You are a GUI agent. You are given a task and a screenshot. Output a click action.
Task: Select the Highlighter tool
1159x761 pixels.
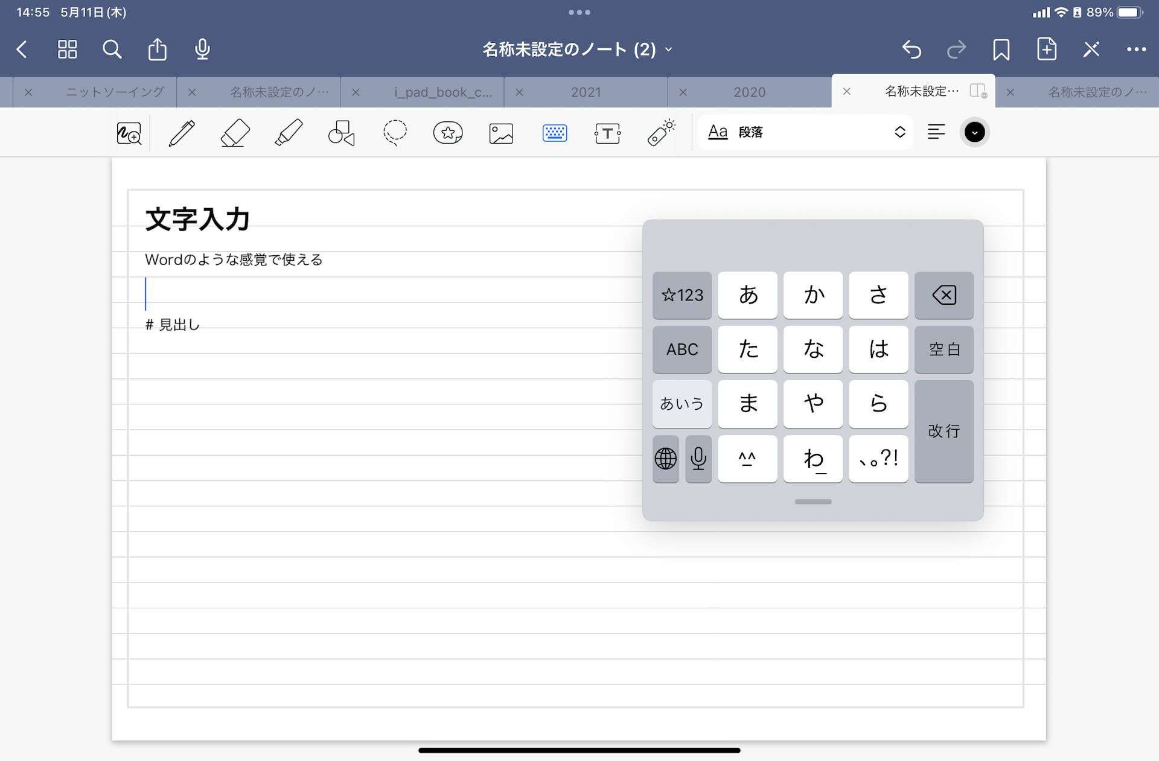(x=288, y=133)
